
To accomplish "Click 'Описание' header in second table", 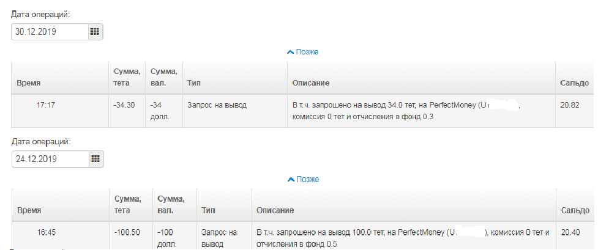I will [275, 210].
